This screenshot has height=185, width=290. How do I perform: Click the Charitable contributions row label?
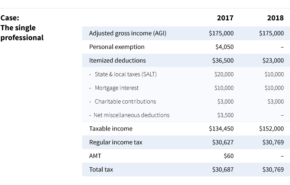(125, 102)
